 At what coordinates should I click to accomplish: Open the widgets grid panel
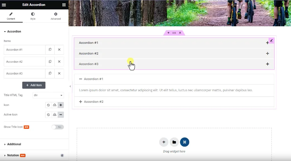(64, 5)
